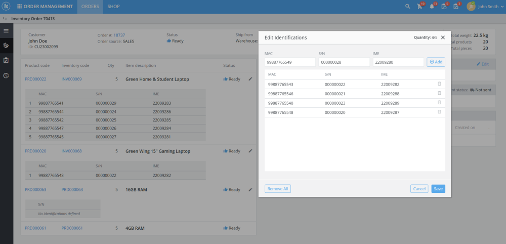This screenshot has height=244, width=506.
Task: Edit identifications for Green Home & Student Laptop
Action: [x=250, y=79]
